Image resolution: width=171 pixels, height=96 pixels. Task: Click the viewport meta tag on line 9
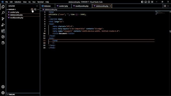86,31
